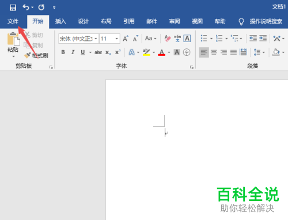This screenshot has width=288, height=220.
Task: Apply character border with boxed A icon
Action: click(187, 39)
